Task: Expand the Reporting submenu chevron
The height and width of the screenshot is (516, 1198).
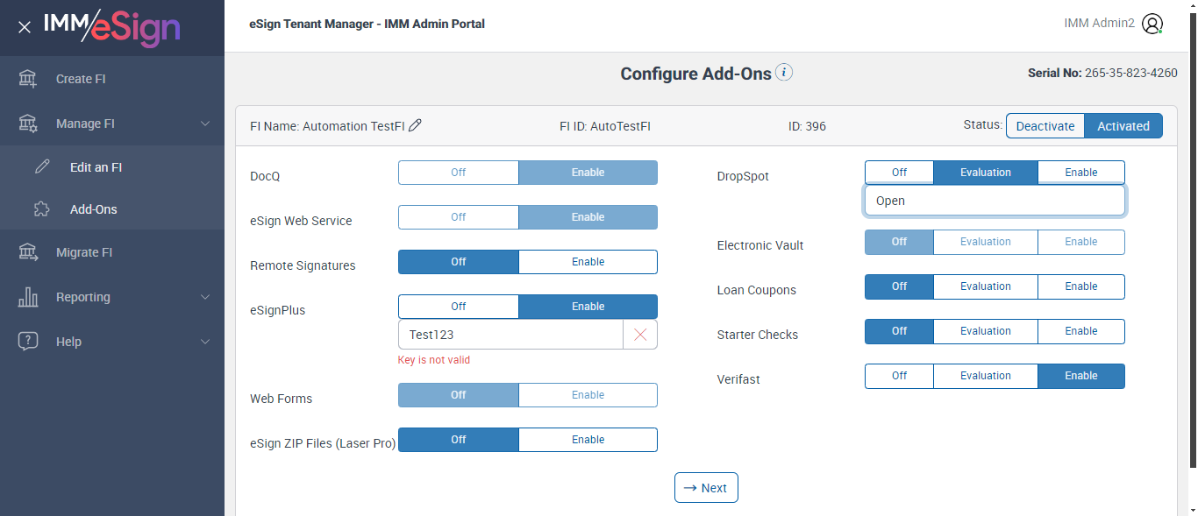Action: [x=205, y=297]
